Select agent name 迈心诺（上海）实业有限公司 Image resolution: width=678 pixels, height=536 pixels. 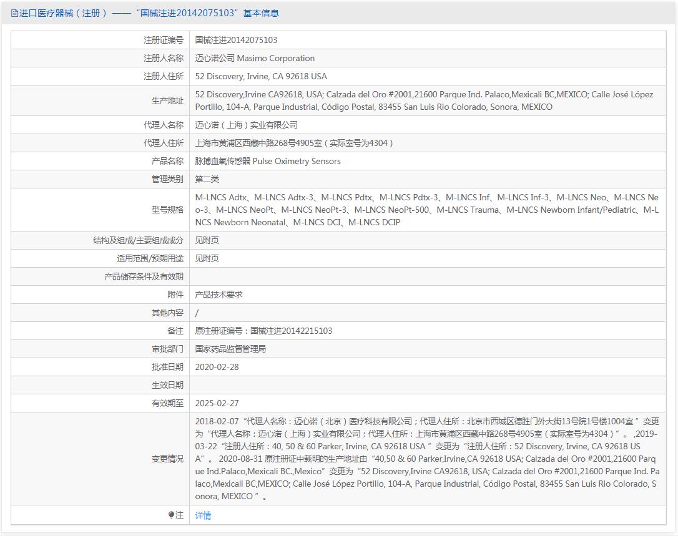pos(246,125)
